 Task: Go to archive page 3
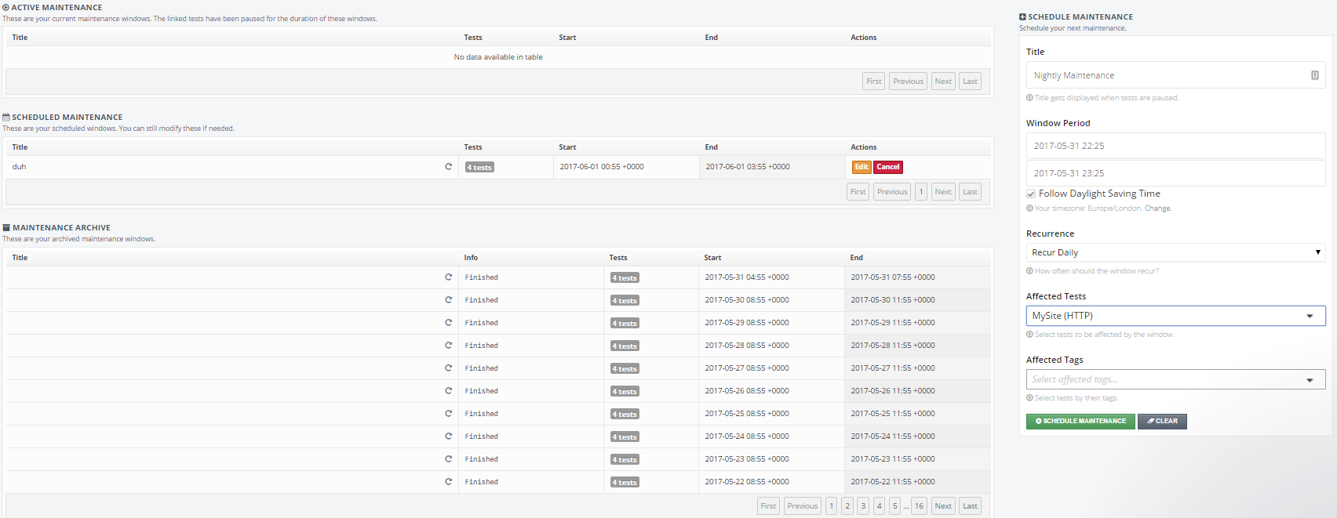click(863, 506)
